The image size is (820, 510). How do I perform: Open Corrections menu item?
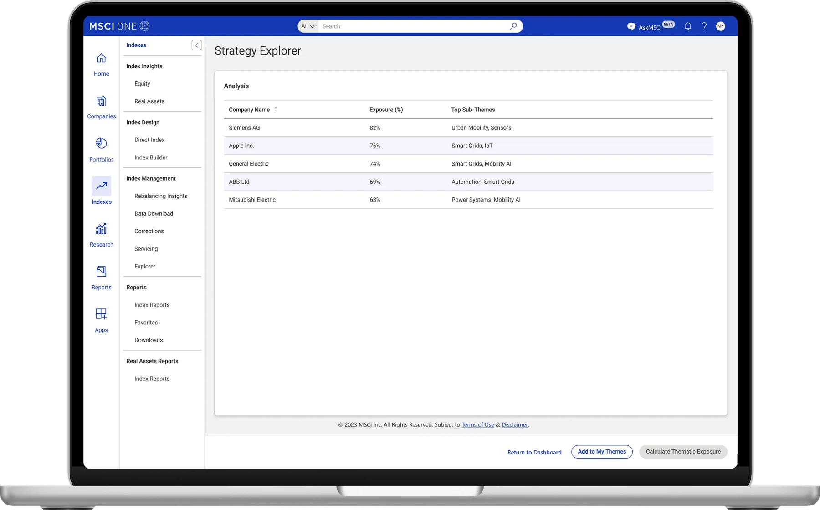click(149, 231)
